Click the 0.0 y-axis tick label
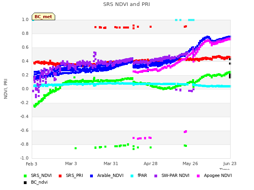The width and height of the screenshot is (254, 190). [25, 89]
